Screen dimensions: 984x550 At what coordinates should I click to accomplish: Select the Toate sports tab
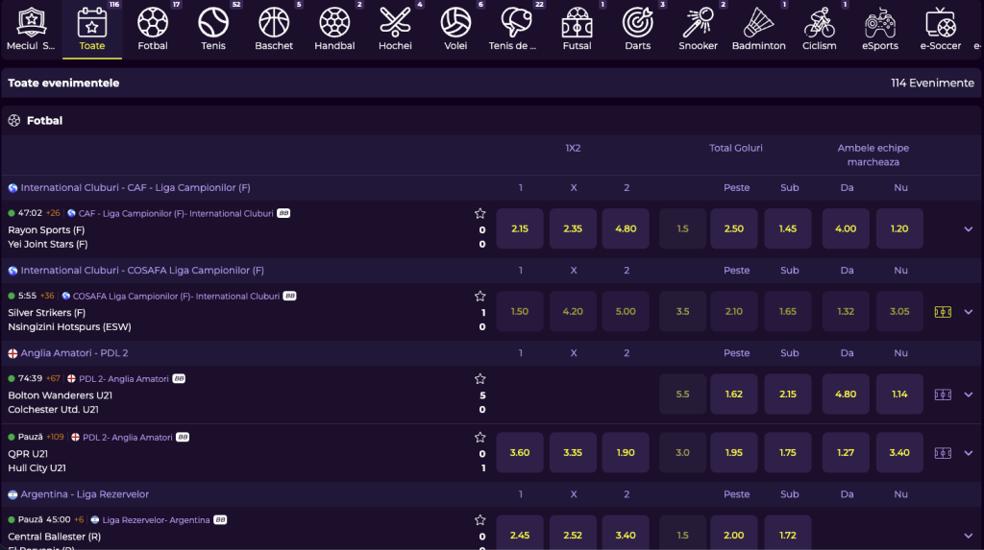(x=92, y=30)
